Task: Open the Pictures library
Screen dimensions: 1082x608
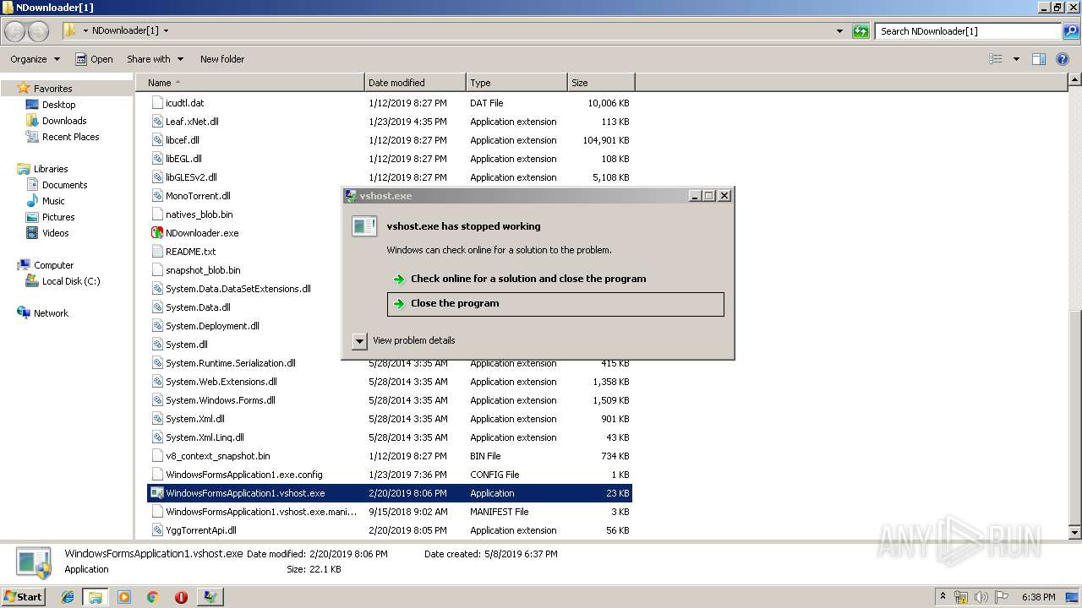Action: click(58, 217)
